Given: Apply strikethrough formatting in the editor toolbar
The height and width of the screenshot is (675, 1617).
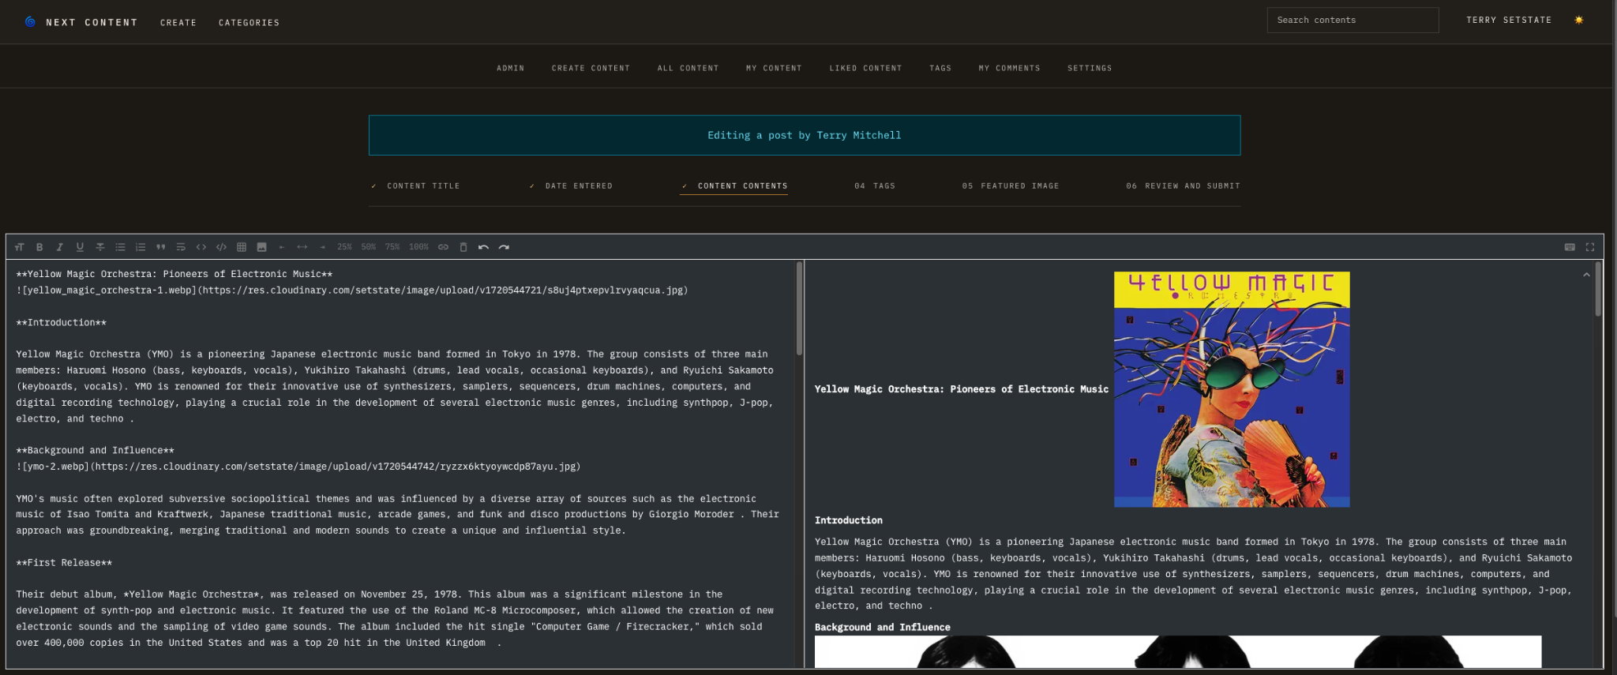Looking at the screenshot, I should [x=100, y=247].
